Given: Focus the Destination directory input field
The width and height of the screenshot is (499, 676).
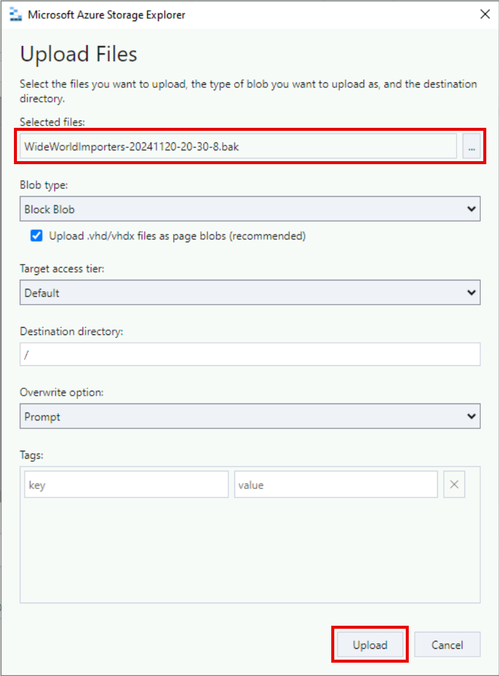Looking at the screenshot, I should (x=249, y=354).
